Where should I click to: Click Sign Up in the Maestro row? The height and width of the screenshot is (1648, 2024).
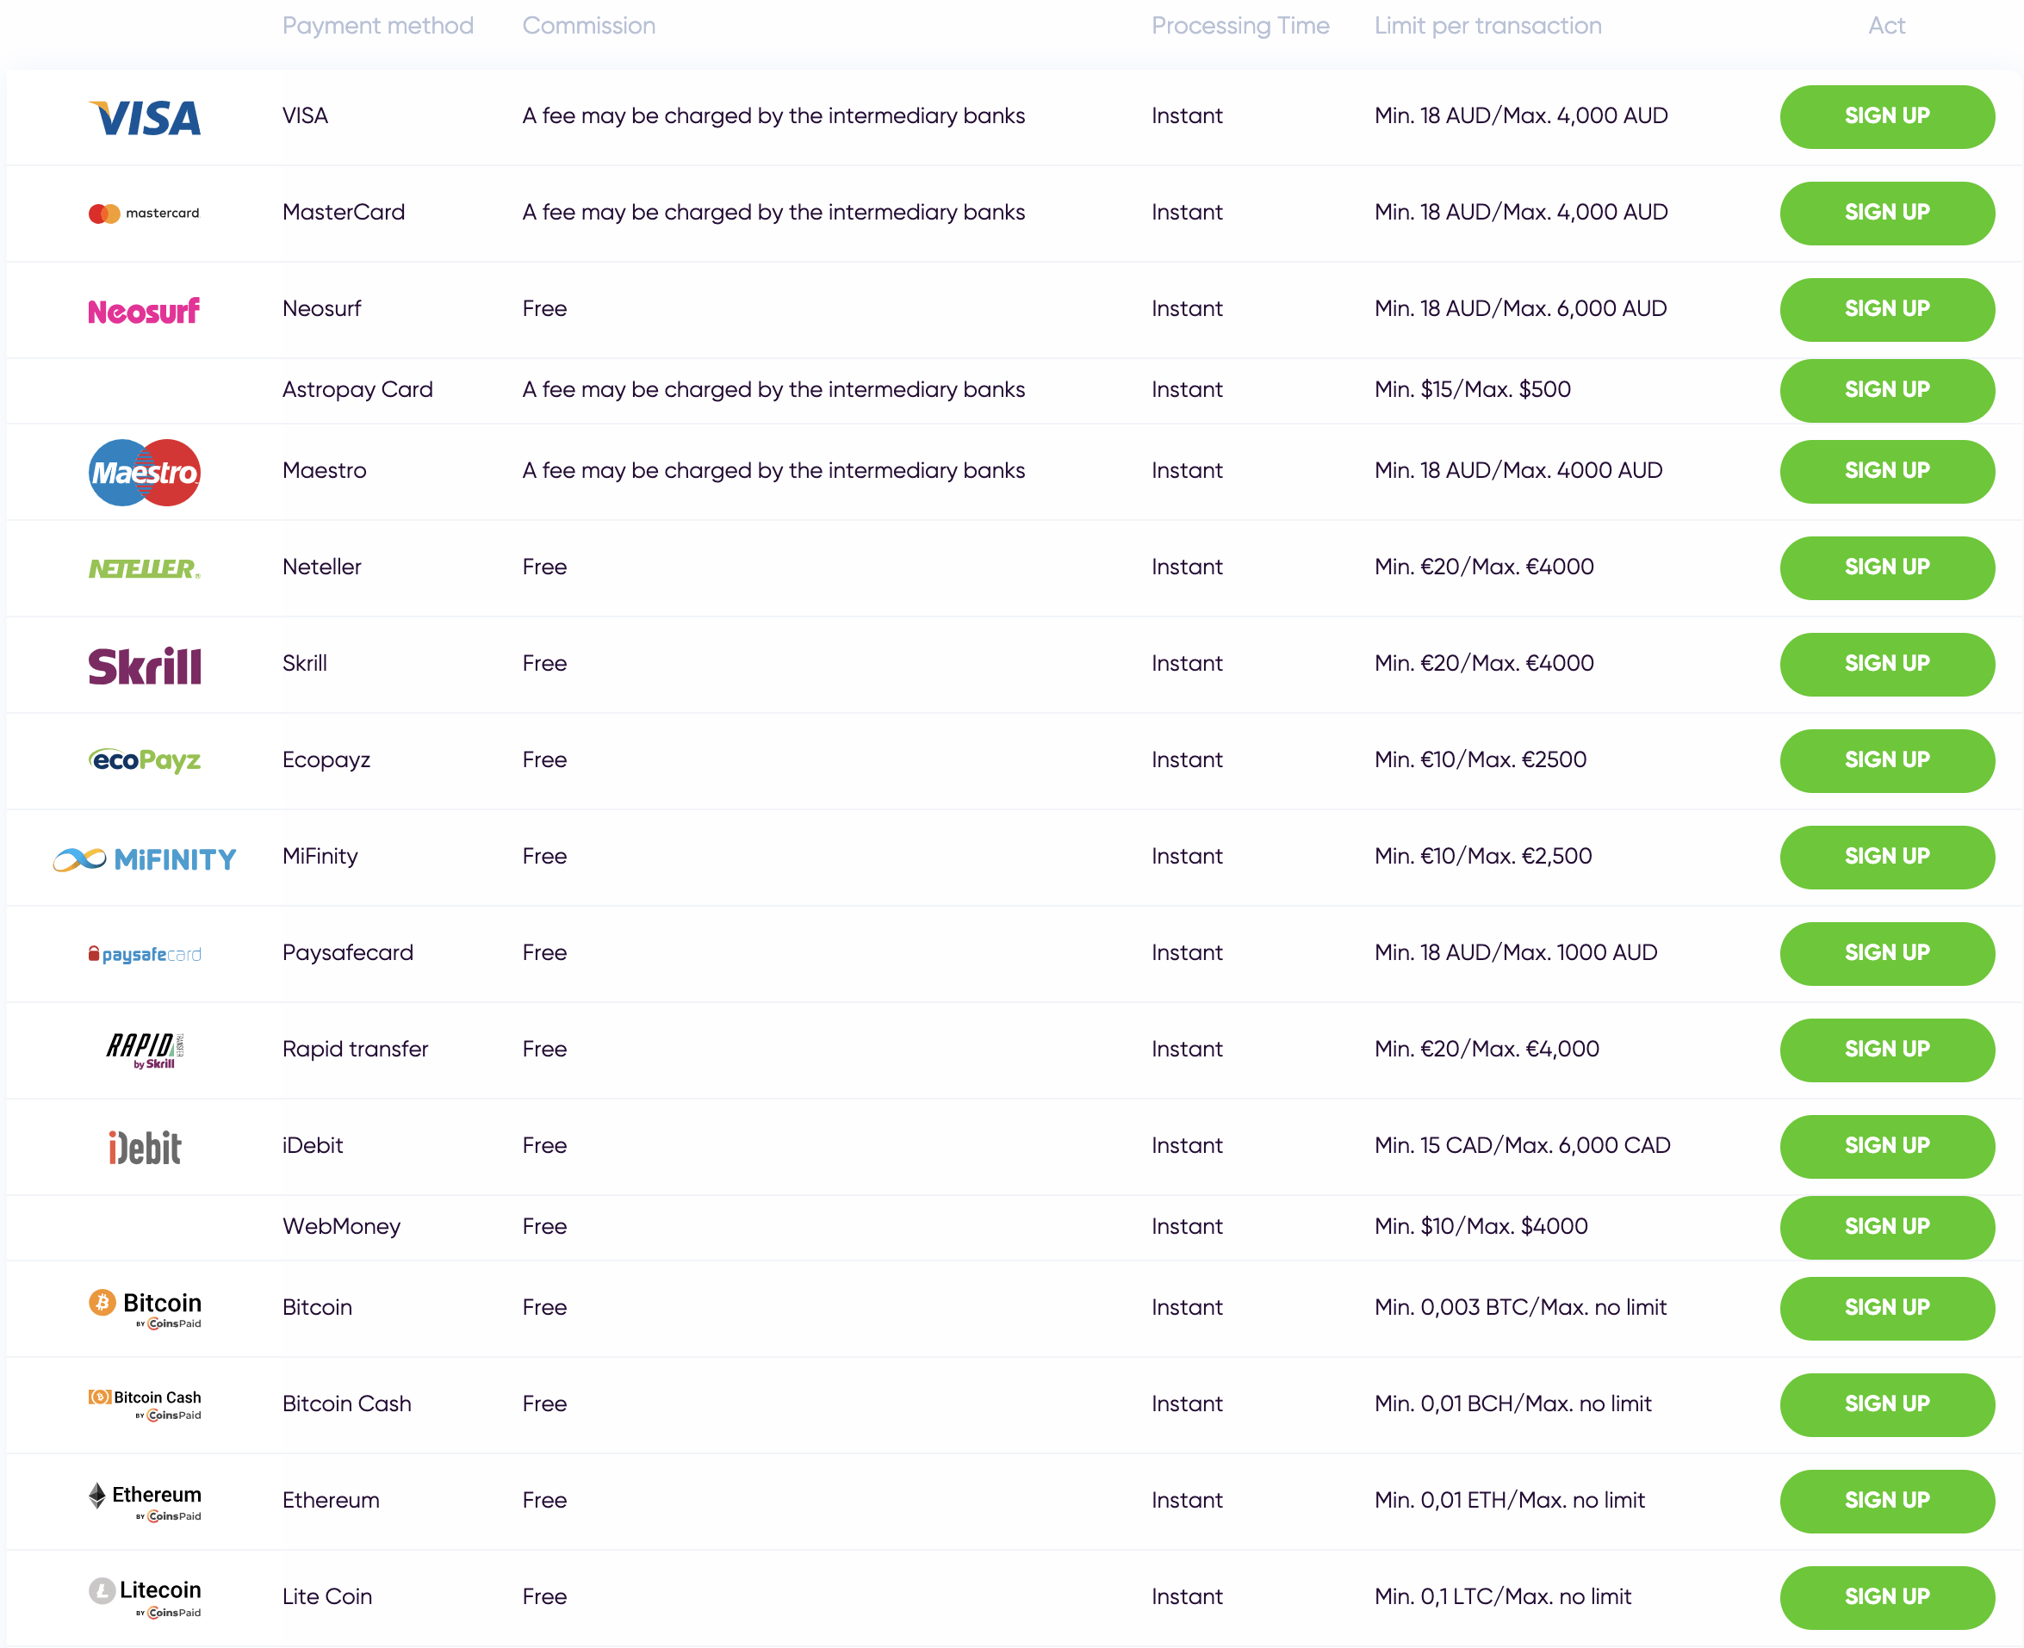[1886, 471]
